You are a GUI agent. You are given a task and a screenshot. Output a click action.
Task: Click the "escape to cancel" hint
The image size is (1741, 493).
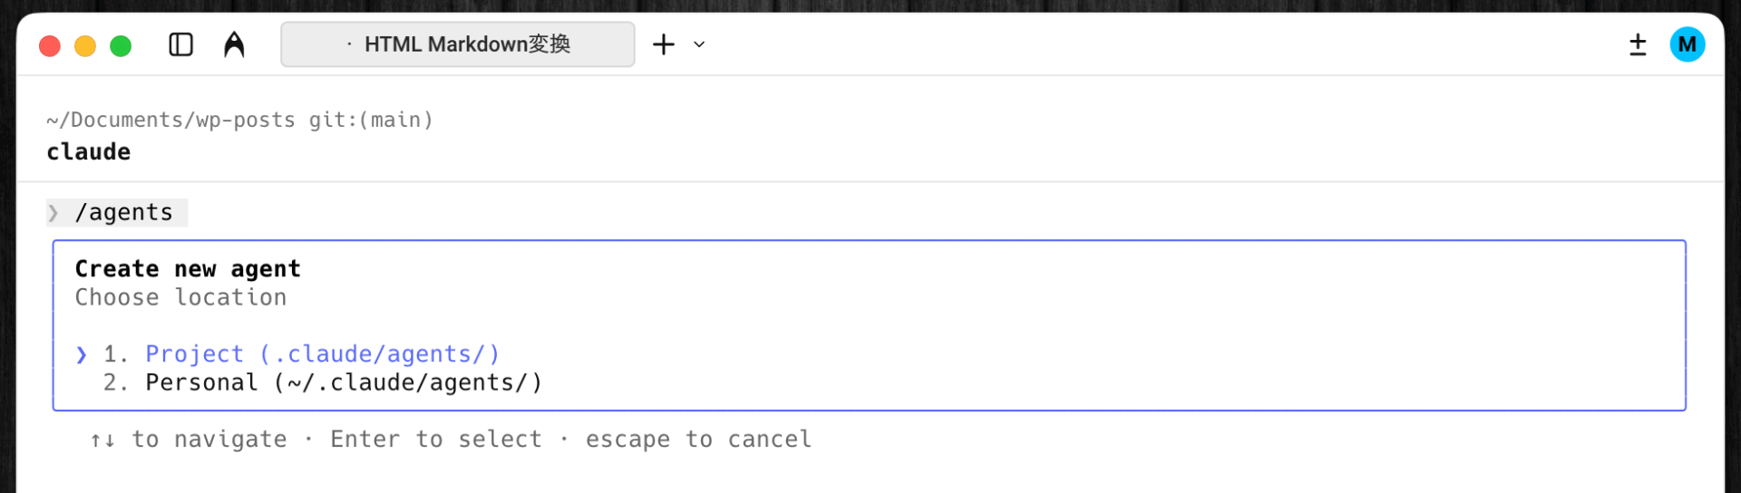(x=698, y=440)
